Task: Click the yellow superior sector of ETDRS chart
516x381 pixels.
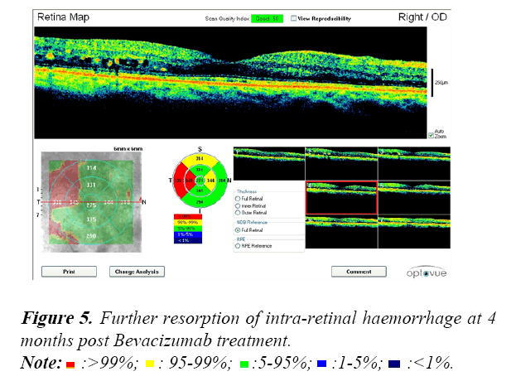Action: click(x=199, y=157)
